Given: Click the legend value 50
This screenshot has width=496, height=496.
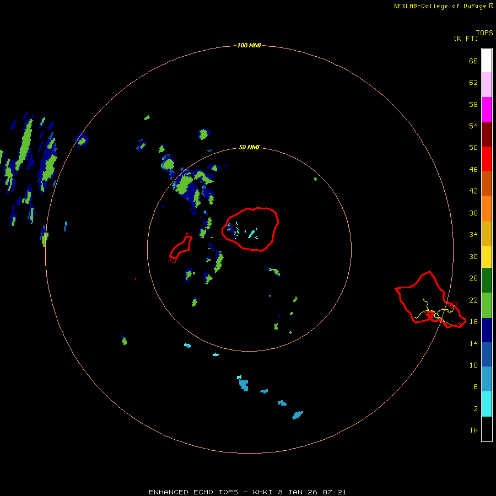Looking at the screenshot, I should (x=473, y=147).
